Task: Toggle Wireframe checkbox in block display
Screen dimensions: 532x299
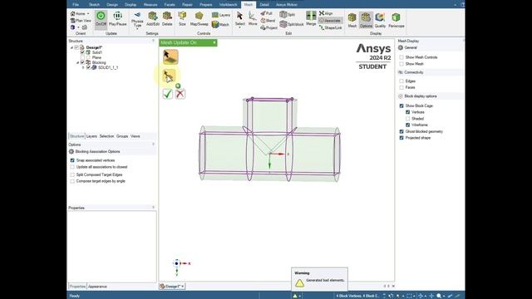Action: point(408,125)
